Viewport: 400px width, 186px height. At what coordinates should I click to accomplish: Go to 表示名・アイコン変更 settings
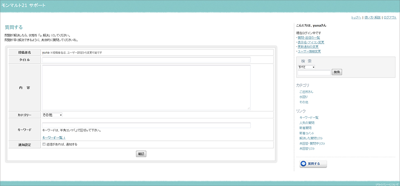(x=311, y=42)
